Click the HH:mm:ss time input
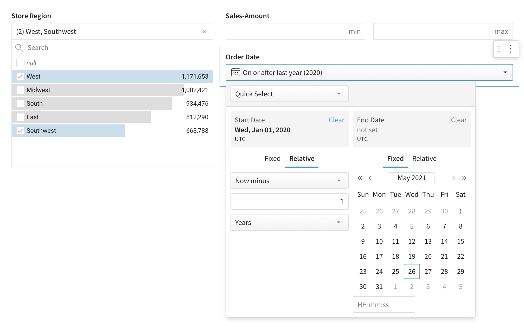Image resolution: width=524 pixels, height=329 pixels. (384, 305)
